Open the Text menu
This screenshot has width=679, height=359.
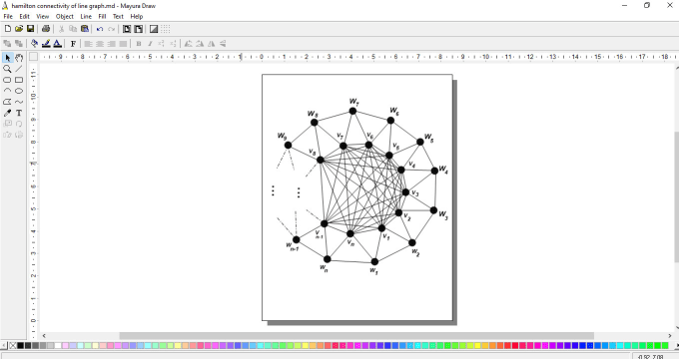click(x=118, y=16)
